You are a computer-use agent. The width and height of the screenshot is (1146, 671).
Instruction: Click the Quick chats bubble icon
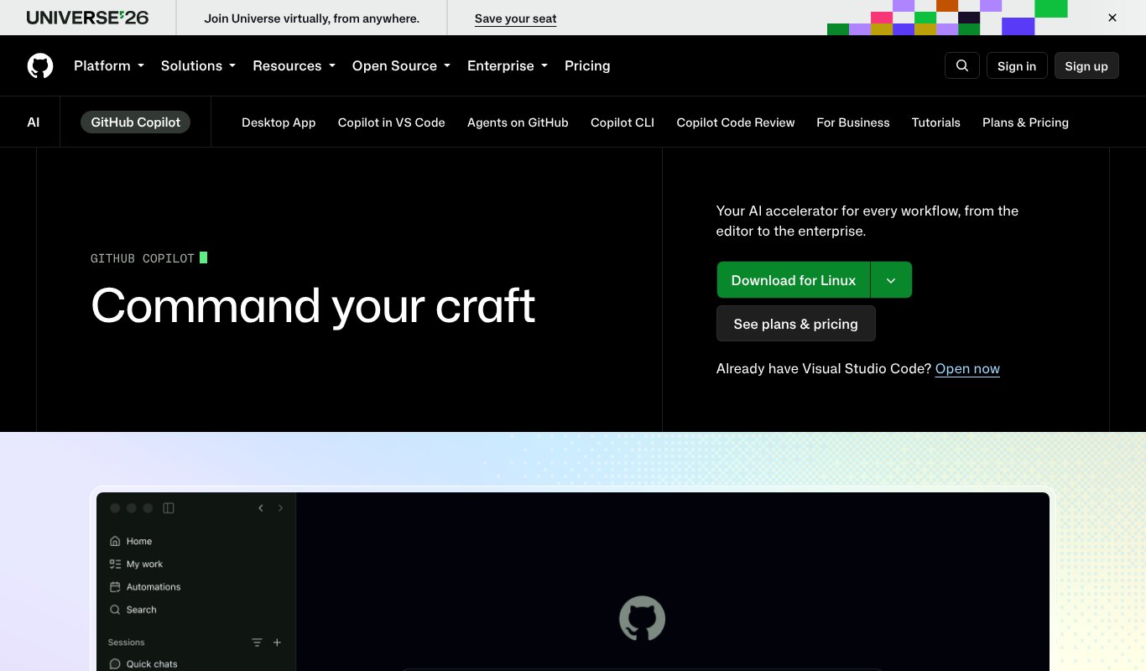click(x=115, y=663)
